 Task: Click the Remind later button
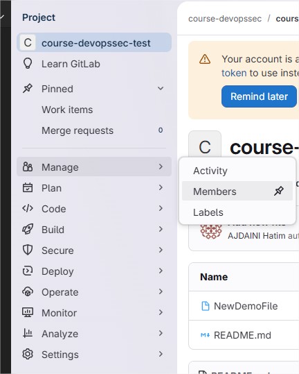[259, 96]
